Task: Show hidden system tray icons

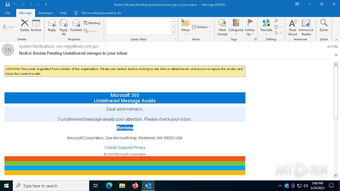Action: (280, 186)
